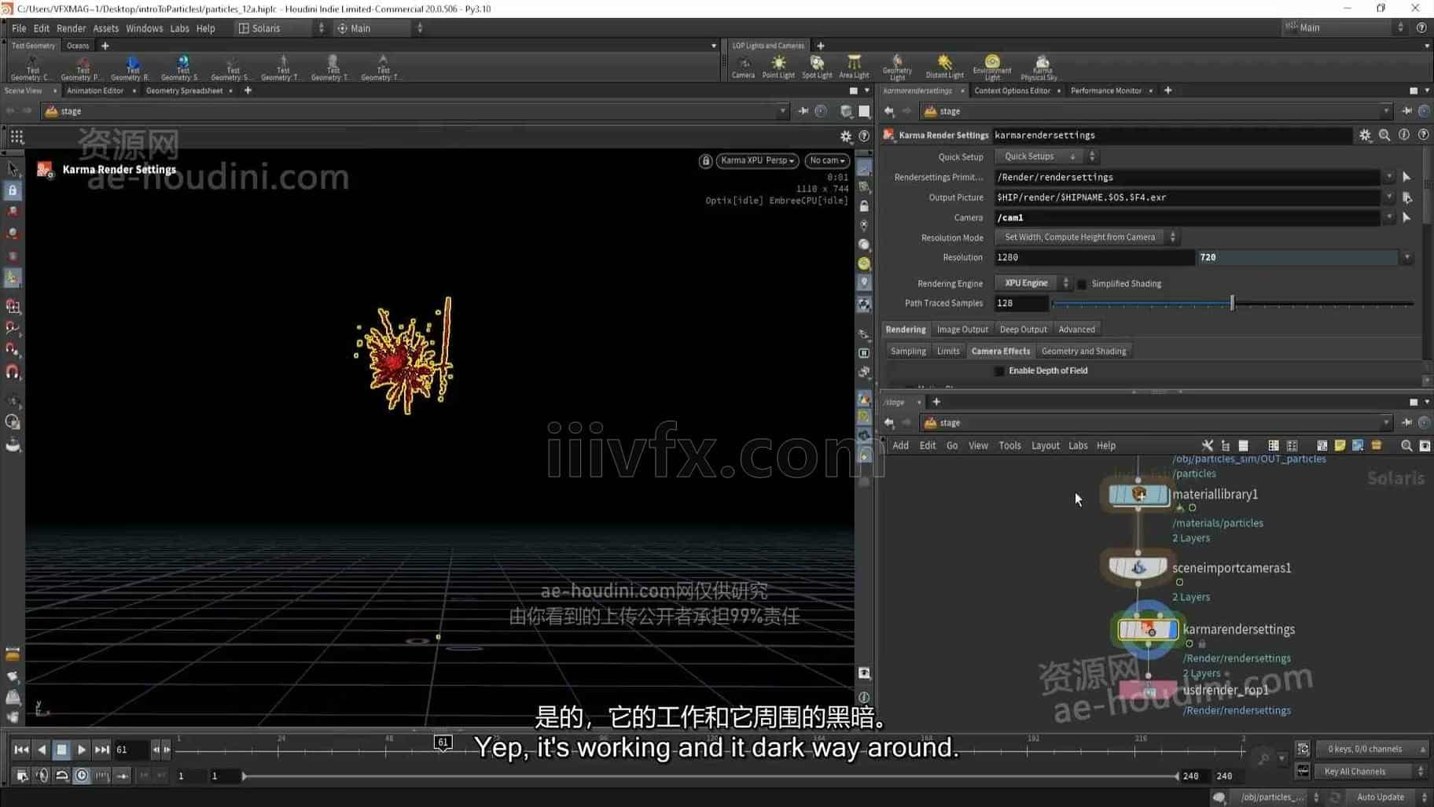Jump to first frame in playbar

(21, 750)
